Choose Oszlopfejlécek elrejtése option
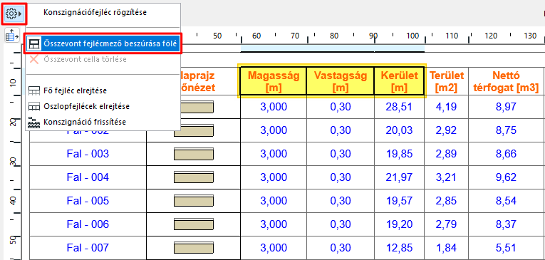Viewport: 545px width, 260px height. click(86, 107)
